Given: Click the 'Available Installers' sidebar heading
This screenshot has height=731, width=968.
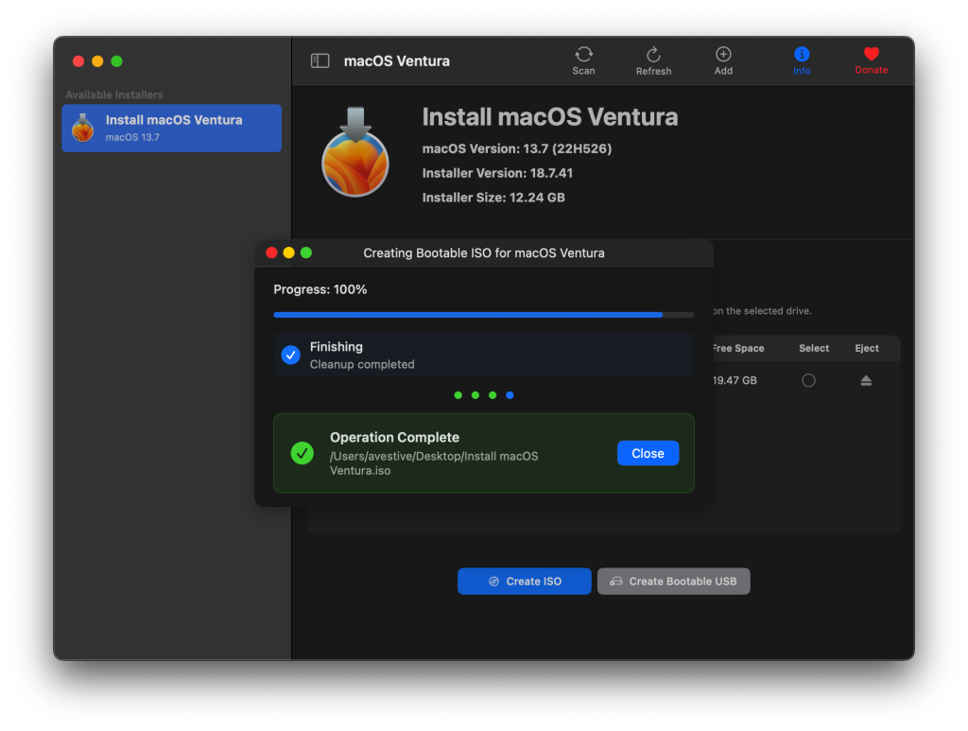Looking at the screenshot, I should coord(114,95).
